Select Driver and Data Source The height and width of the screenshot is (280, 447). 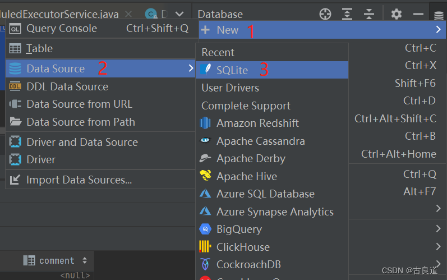pos(100,142)
